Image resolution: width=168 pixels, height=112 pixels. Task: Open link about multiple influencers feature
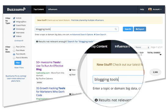click(88, 20)
